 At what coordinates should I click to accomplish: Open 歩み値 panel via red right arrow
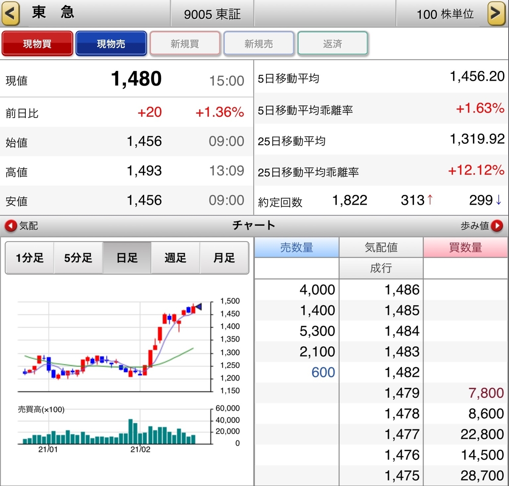tap(497, 226)
